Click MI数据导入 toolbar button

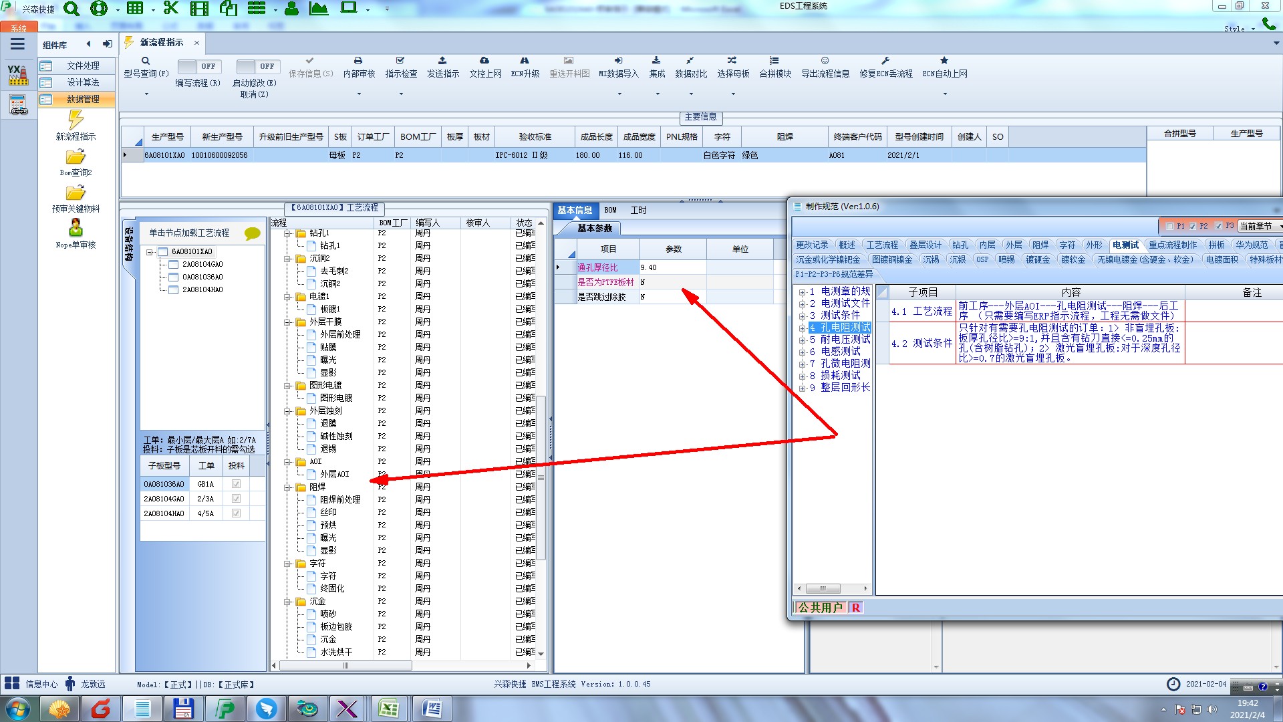point(619,68)
